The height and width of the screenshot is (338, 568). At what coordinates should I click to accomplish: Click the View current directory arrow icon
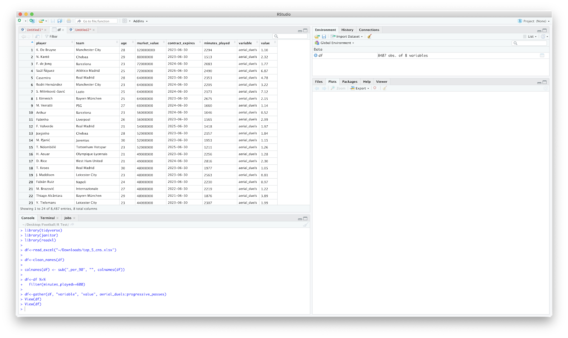(72, 224)
